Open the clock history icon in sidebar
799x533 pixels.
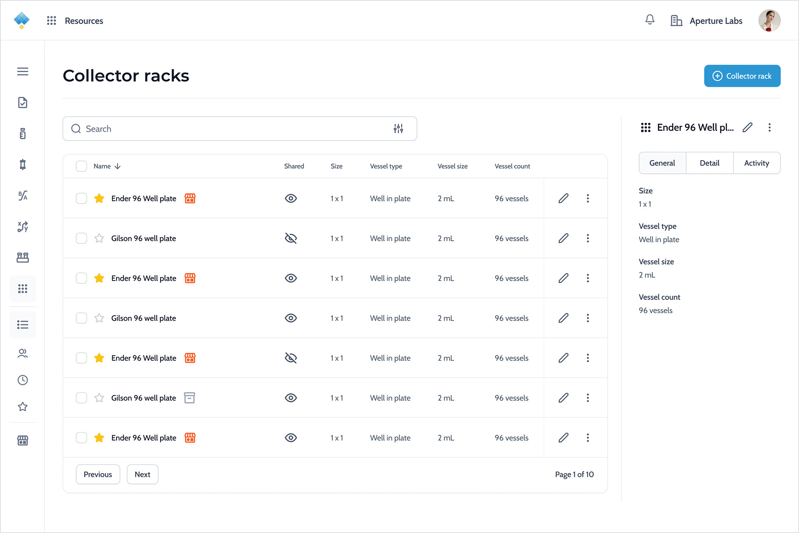pyautogui.click(x=23, y=380)
